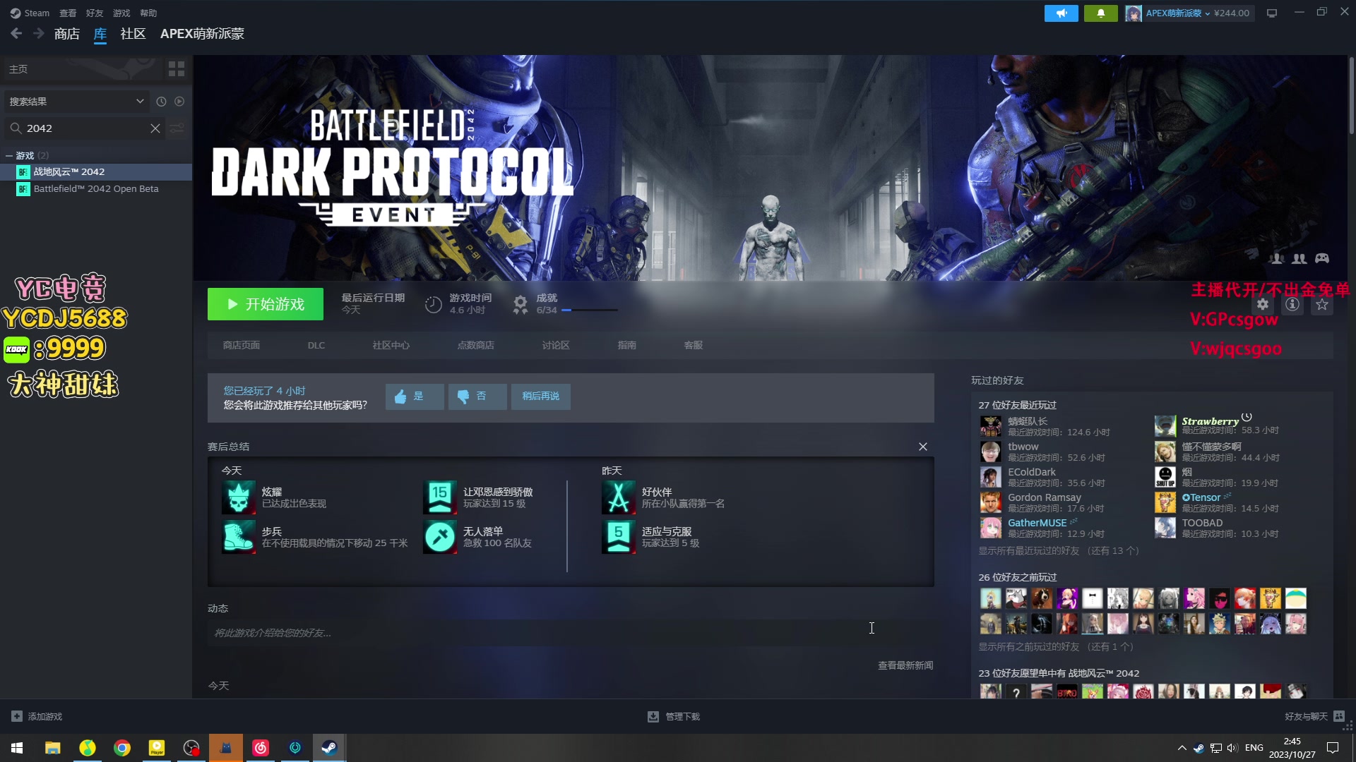Add the game to favorites (star)
Viewport: 1356px width, 762px height.
pos(1322,305)
